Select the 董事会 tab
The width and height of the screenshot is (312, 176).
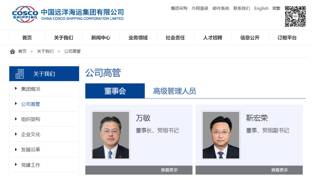[115, 91]
